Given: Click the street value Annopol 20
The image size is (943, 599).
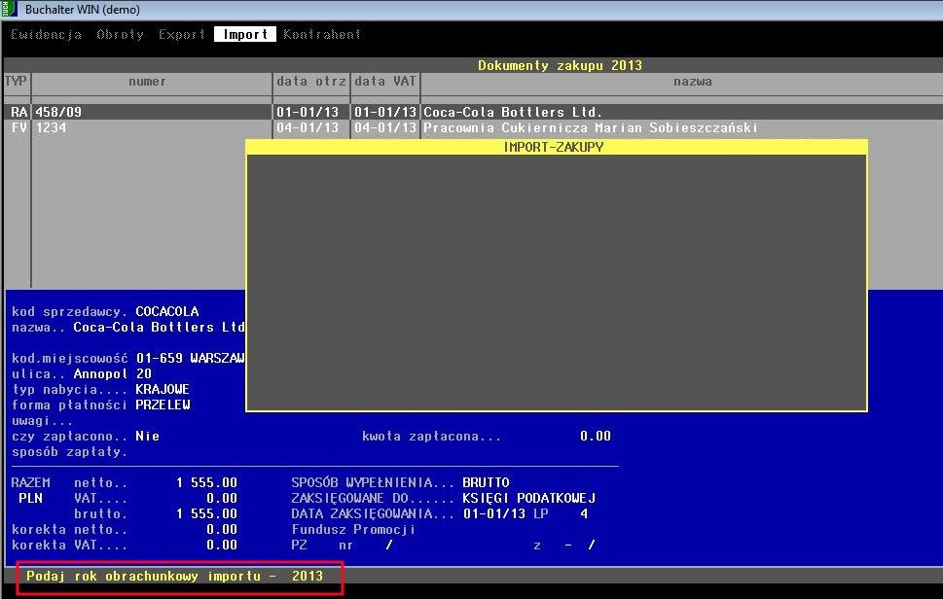Looking at the screenshot, I should 113,373.
